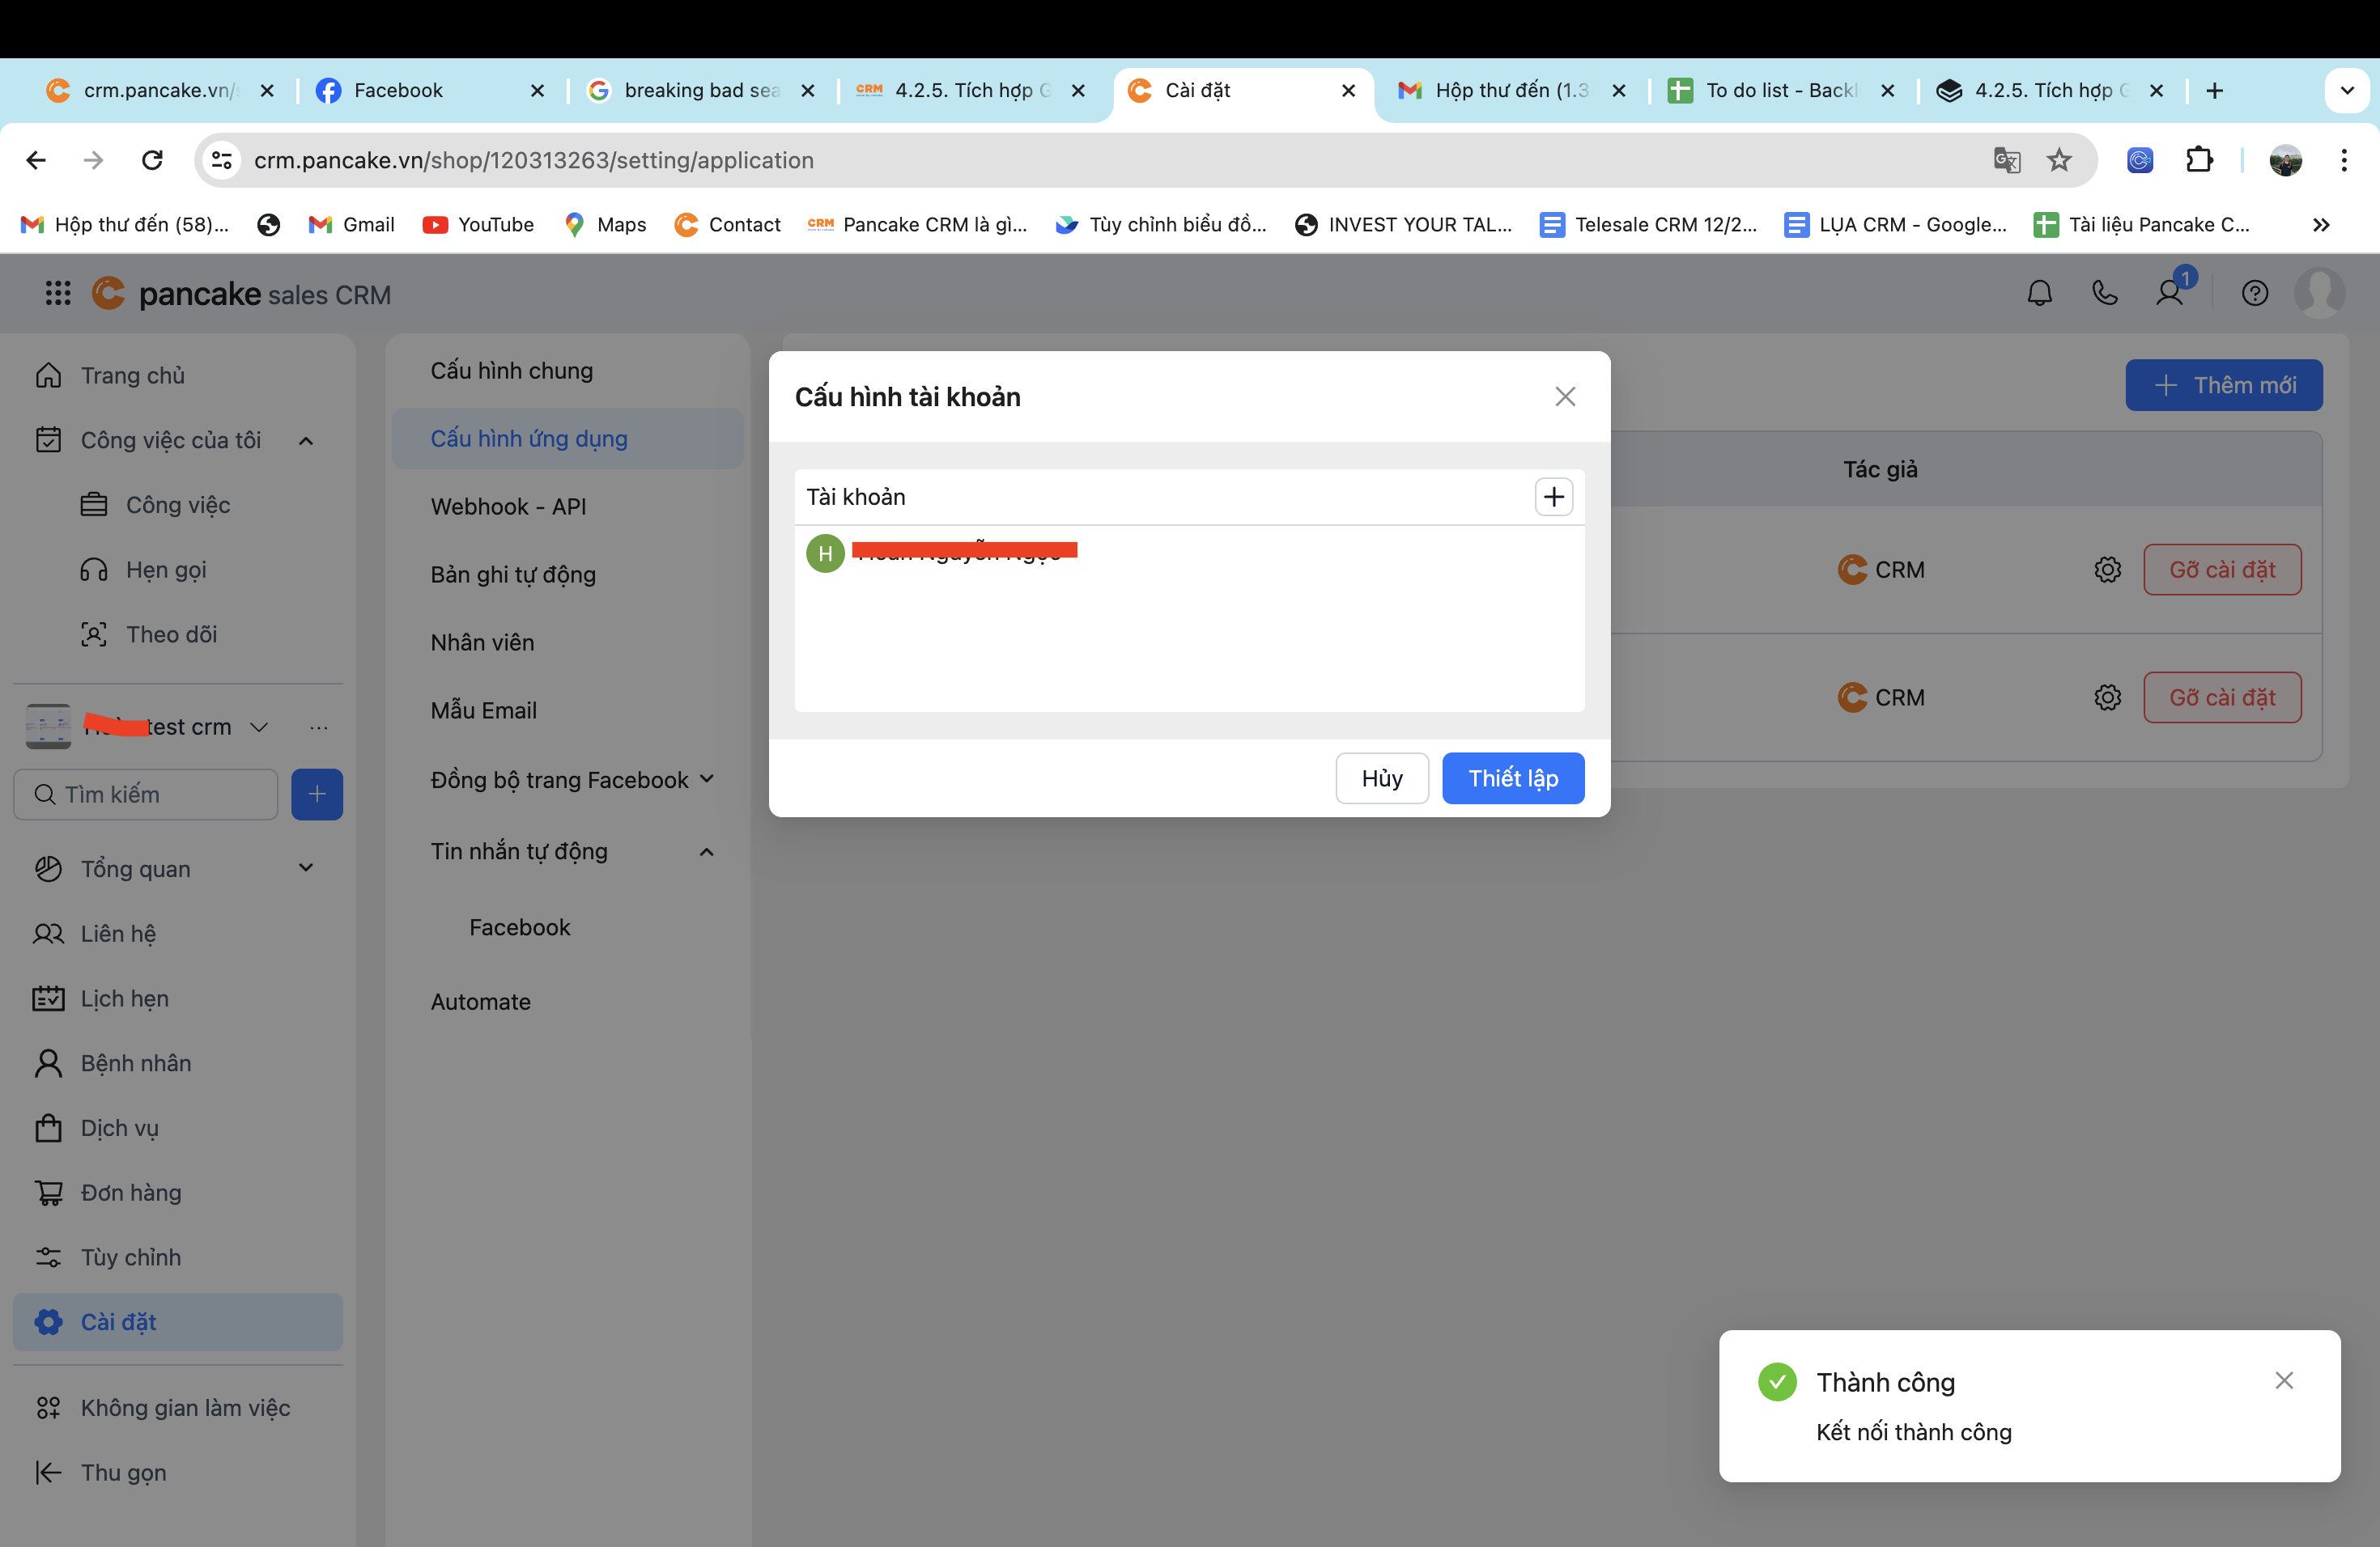Expand Đồng bộ trang Facebook submenu
Image resolution: width=2380 pixels, height=1547 pixels.
(x=707, y=779)
